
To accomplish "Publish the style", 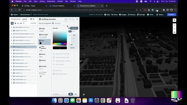I will point(172,15).
